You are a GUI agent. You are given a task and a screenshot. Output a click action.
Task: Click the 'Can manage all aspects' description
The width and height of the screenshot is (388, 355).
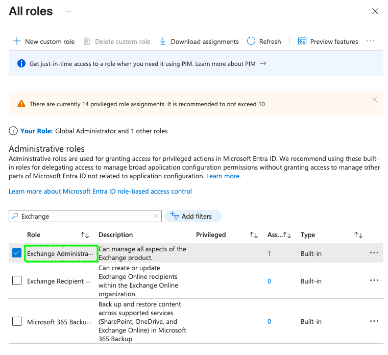point(142,253)
